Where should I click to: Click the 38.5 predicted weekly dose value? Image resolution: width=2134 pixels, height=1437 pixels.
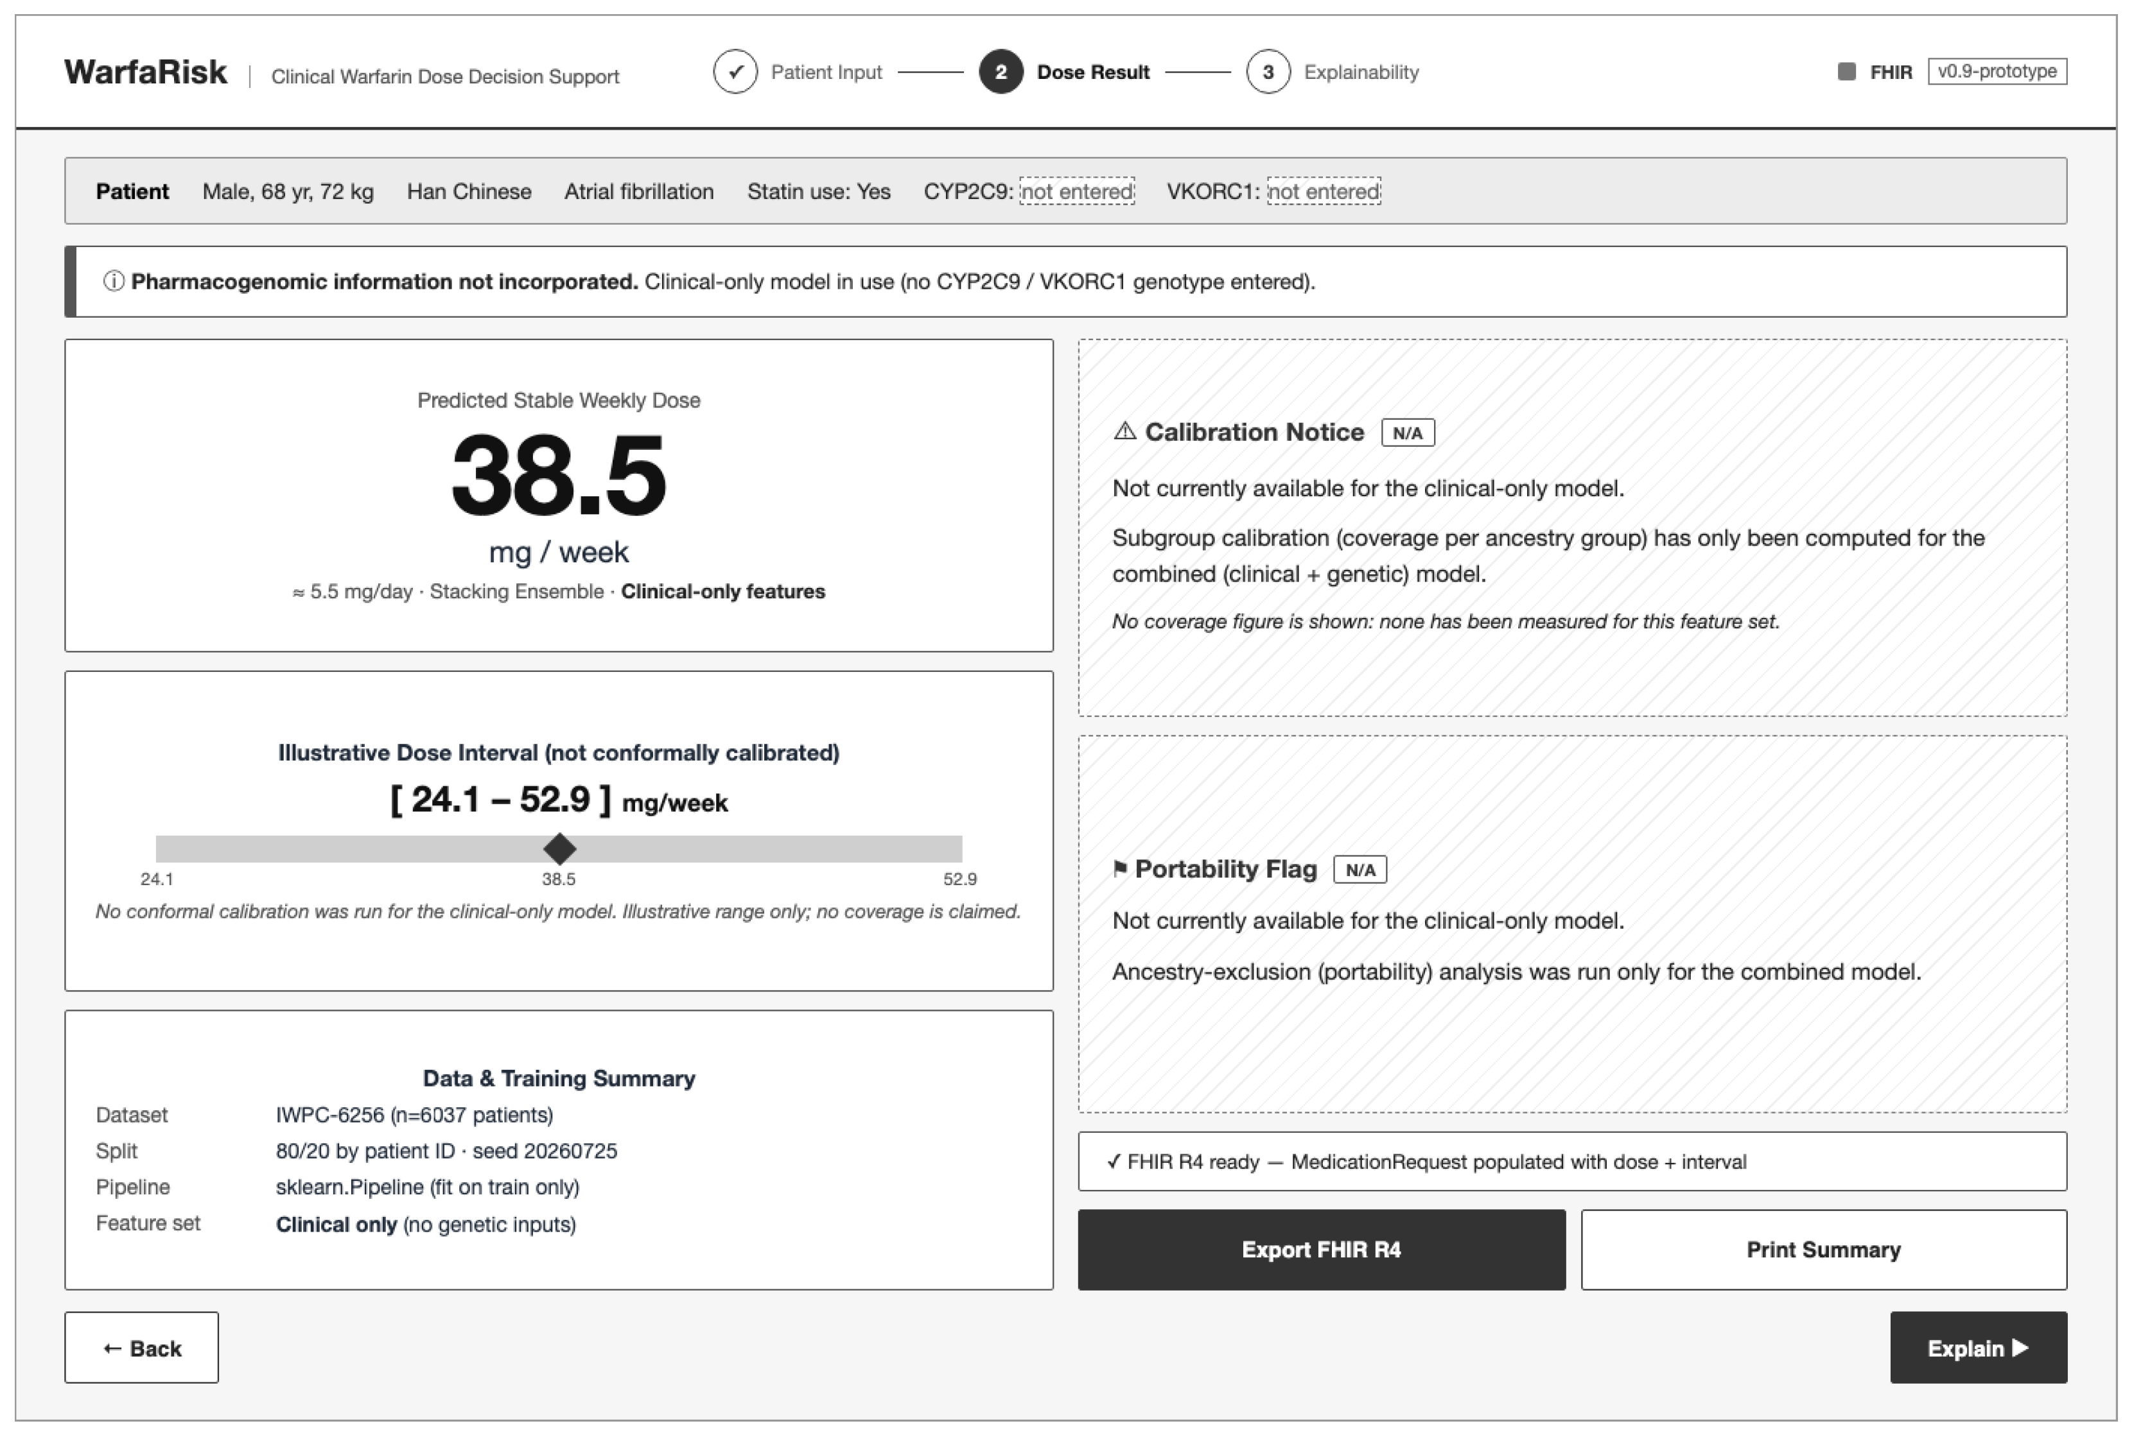coord(559,475)
